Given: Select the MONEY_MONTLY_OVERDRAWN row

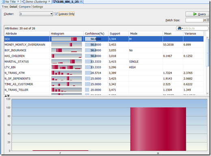Looking at the screenshot, I should [104, 45].
